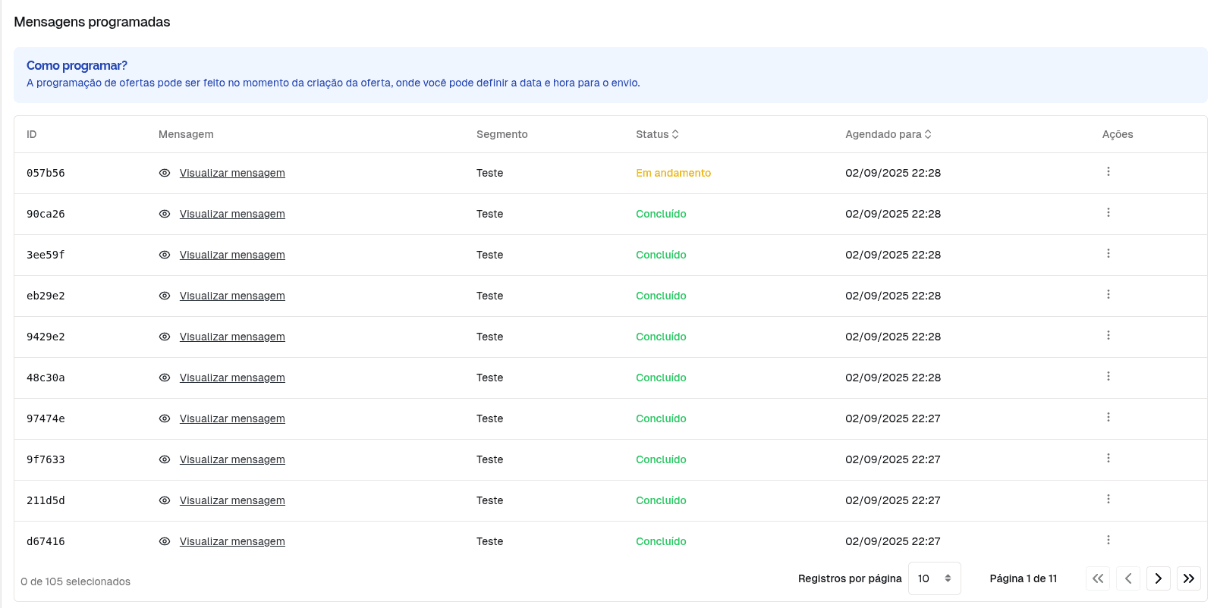Click eye icon in row 057b56
Viewport: 1217px width, 608px height.
[164, 173]
